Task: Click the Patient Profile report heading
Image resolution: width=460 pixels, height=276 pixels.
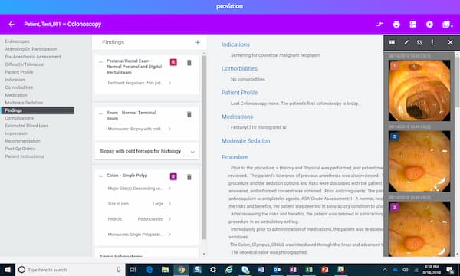Action: tap(239, 93)
